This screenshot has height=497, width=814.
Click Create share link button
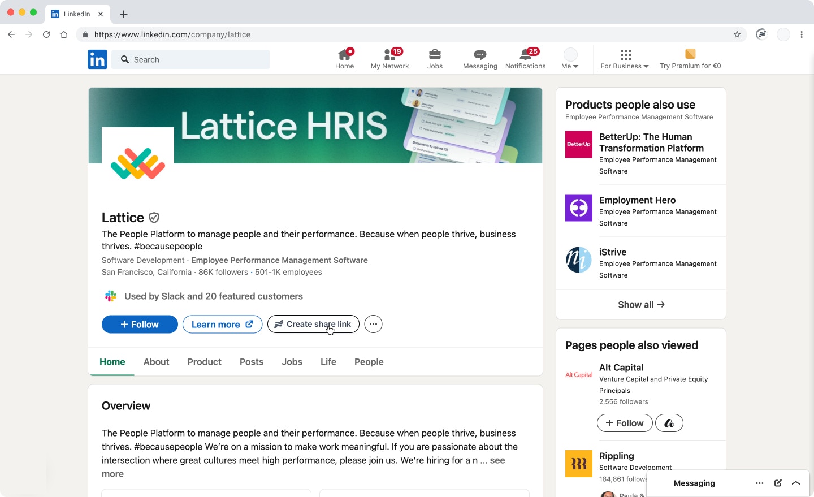[x=313, y=324]
